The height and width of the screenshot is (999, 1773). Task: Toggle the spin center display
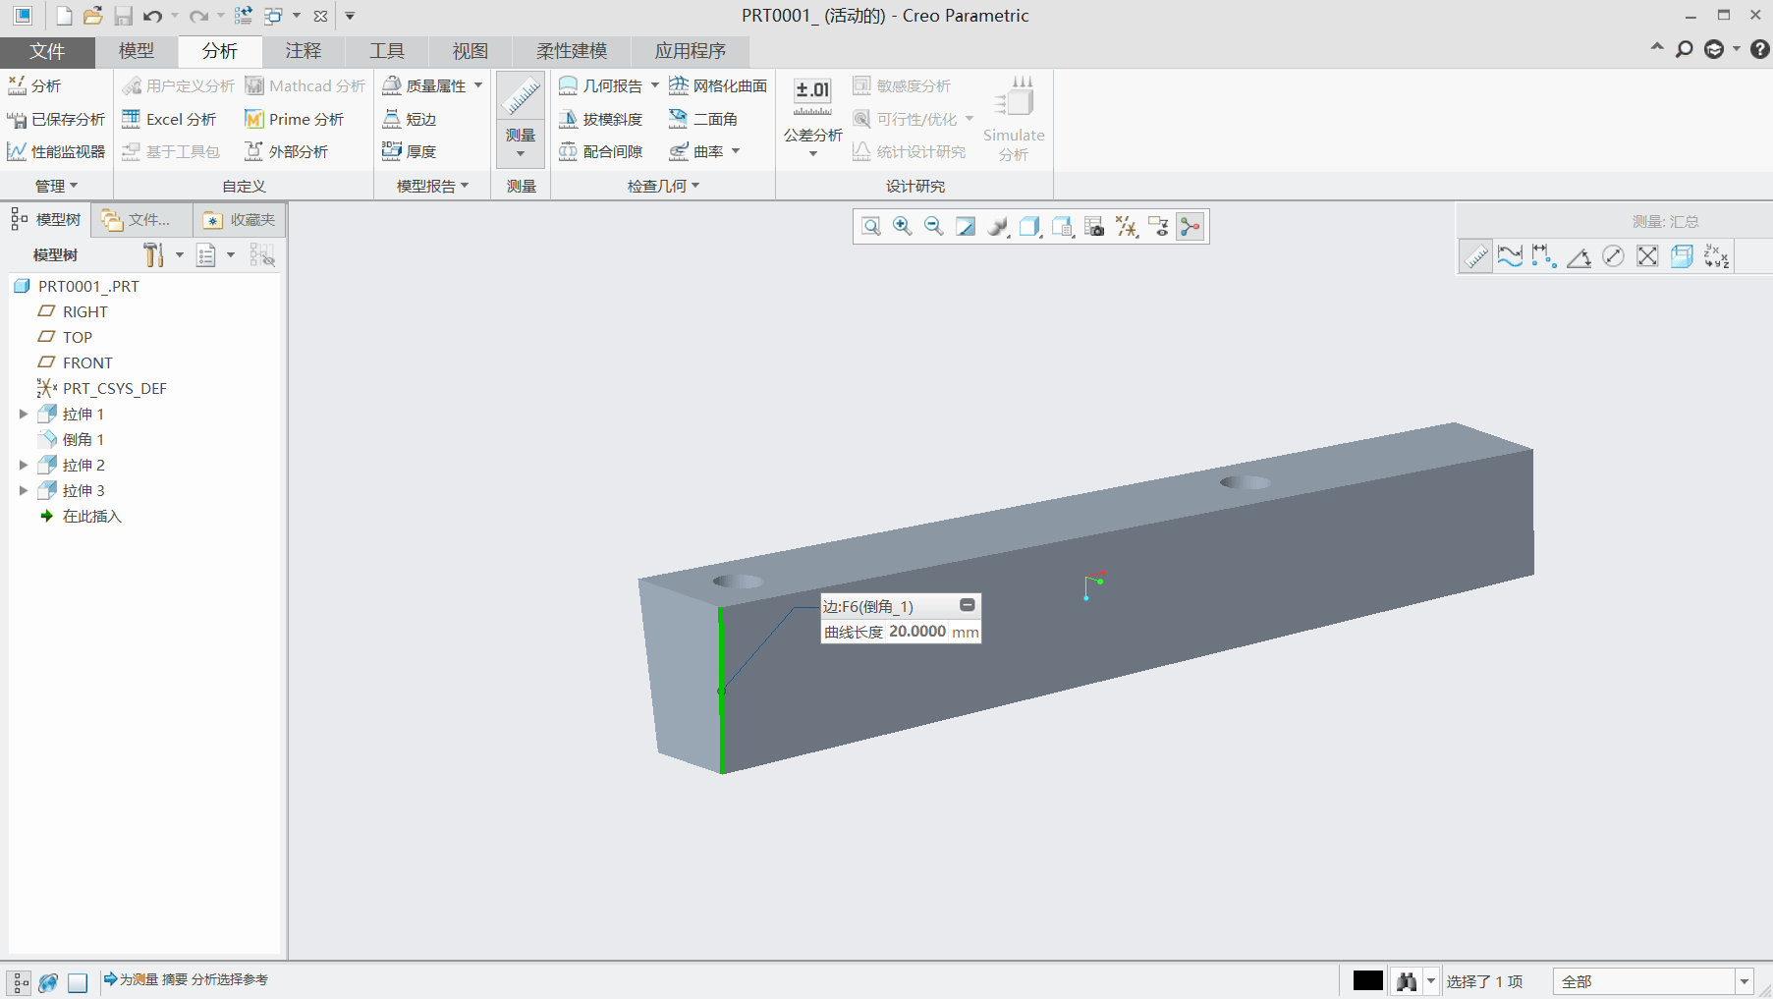pyautogui.click(x=1190, y=227)
